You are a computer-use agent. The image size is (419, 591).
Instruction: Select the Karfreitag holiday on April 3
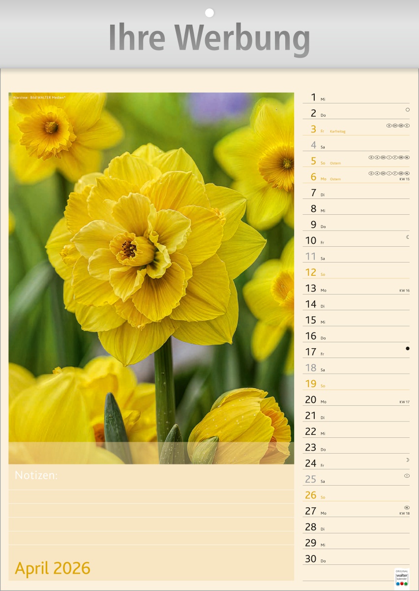coord(338,131)
